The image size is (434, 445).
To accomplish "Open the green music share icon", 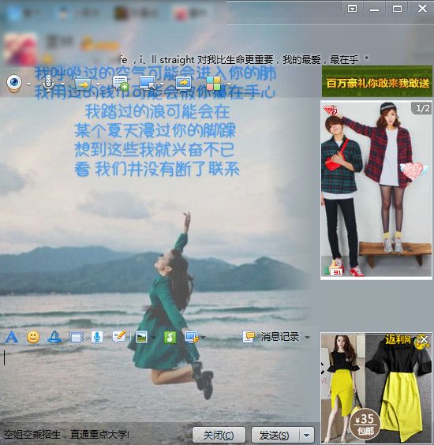I will tap(170, 337).
